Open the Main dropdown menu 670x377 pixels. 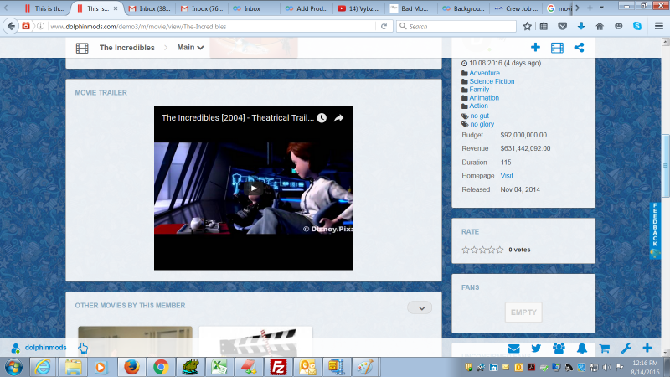tap(190, 48)
